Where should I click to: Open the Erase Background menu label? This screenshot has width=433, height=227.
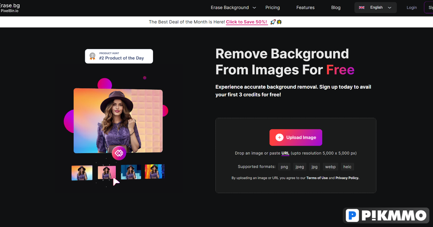point(230,8)
